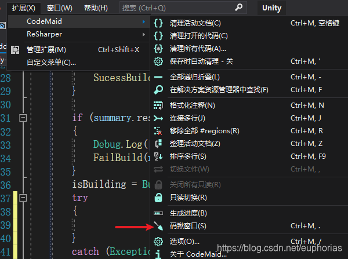Click 'isBuilding' on line 36
The width and height of the screenshot is (348, 259).
click(x=99, y=184)
